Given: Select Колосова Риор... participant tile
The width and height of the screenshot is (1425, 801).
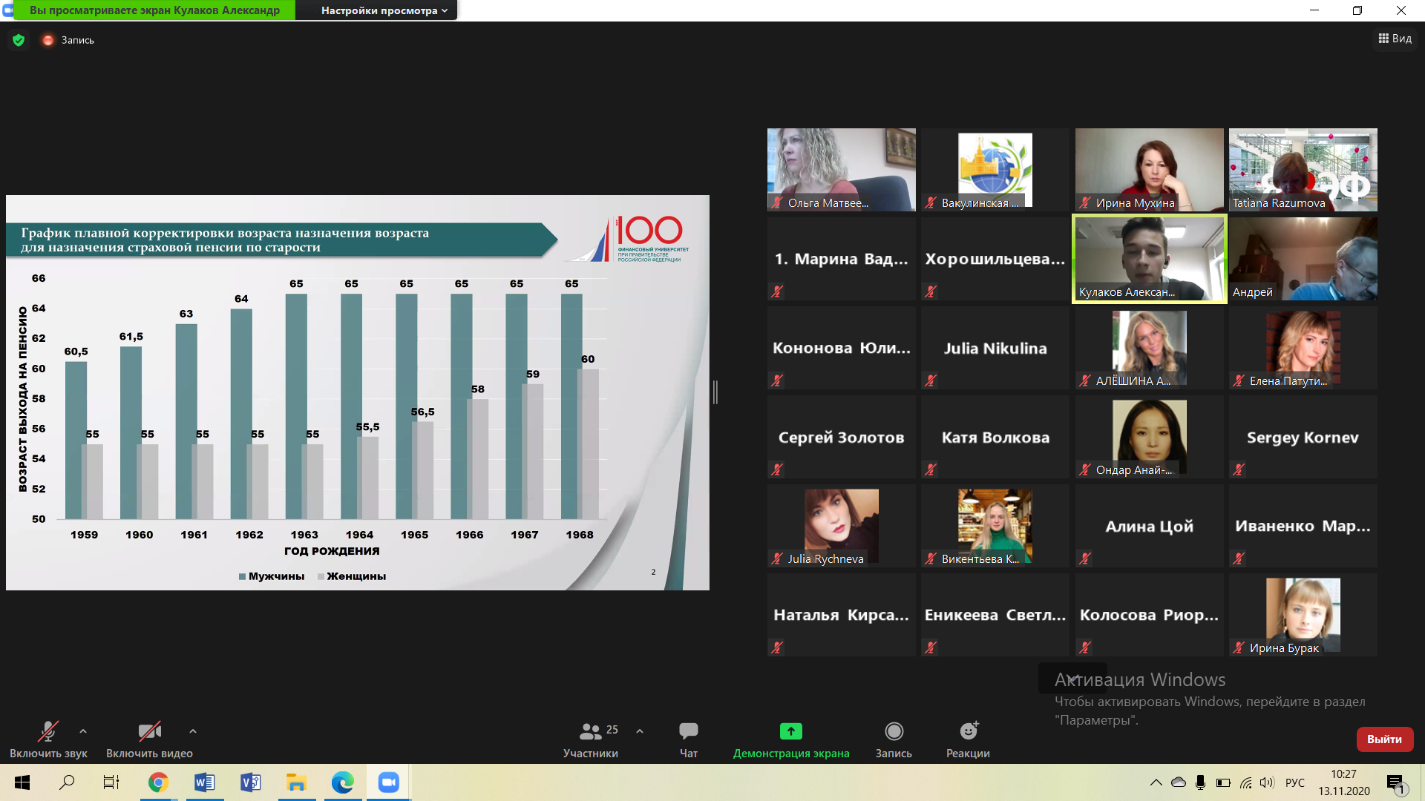Looking at the screenshot, I should (x=1150, y=615).
